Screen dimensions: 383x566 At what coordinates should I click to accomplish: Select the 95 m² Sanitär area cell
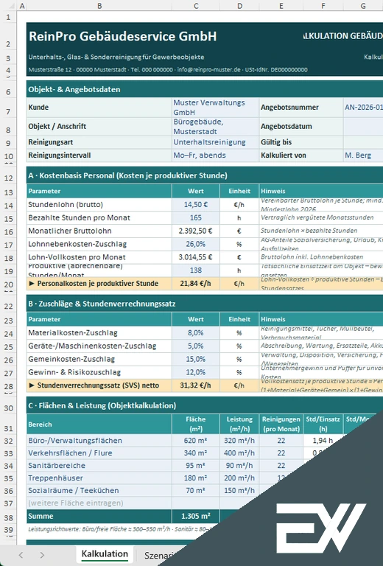pos(196,466)
